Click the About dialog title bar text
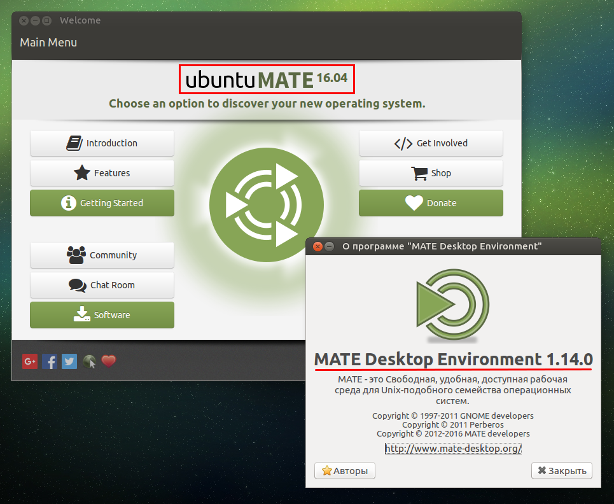This screenshot has width=614, height=504. (x=442, y=246)
